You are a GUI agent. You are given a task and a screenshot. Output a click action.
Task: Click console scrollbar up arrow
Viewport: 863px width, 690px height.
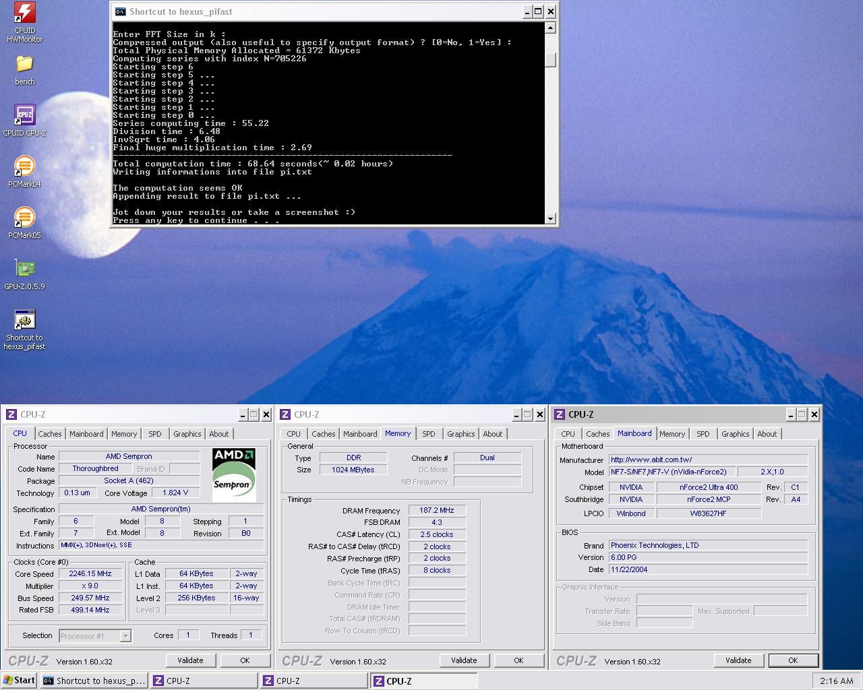(x=550, y=28)
